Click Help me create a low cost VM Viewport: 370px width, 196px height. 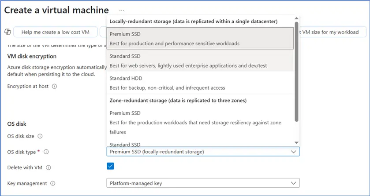(56, 32)
